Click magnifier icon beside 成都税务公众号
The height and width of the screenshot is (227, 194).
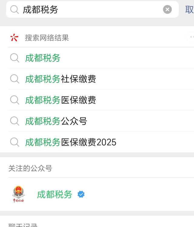tap(15, 121)
